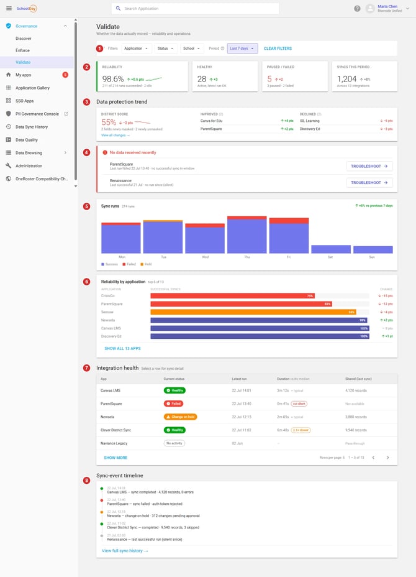
Task: Click the IXL Learning declined row
Action: pos(346,121)
